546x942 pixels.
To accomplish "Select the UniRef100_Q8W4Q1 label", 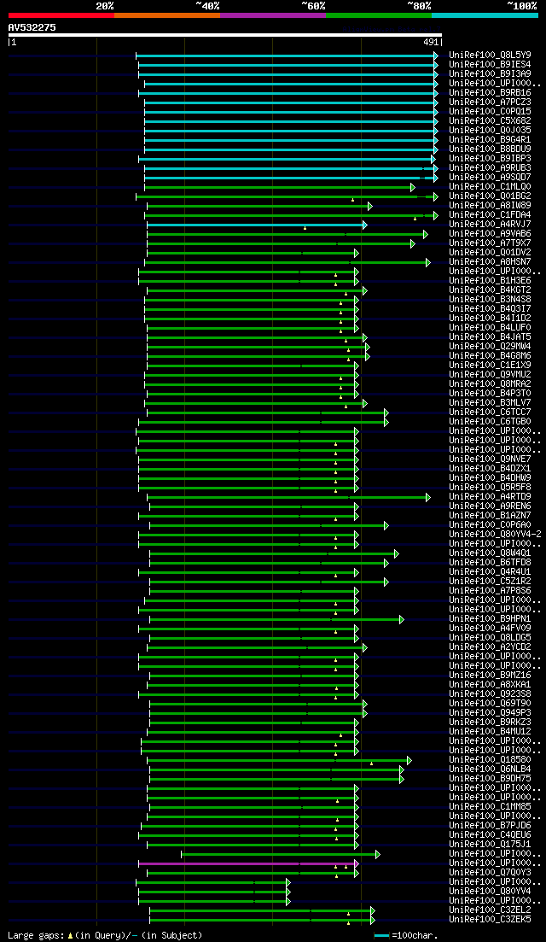I will 490,553.
